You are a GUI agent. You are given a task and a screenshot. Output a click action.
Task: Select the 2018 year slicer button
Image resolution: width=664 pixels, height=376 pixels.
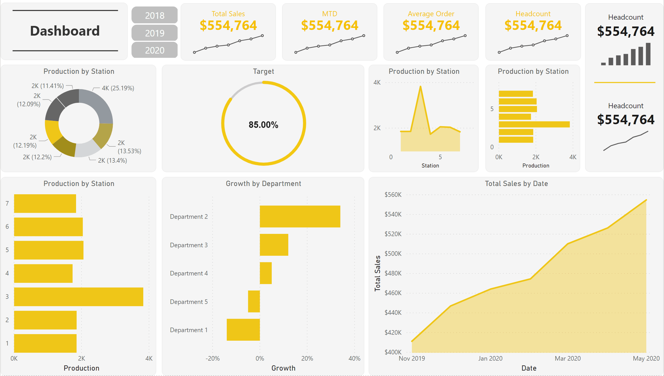tap(154, 15)
